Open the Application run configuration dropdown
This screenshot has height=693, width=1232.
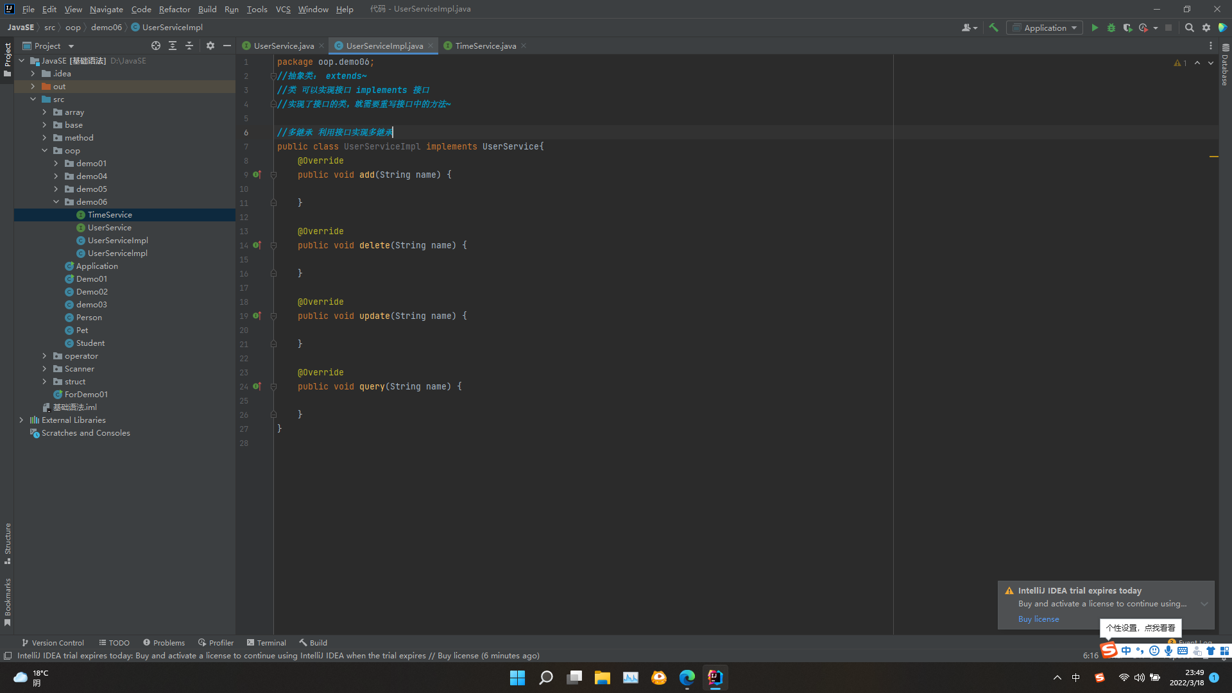pos(1045,28)
